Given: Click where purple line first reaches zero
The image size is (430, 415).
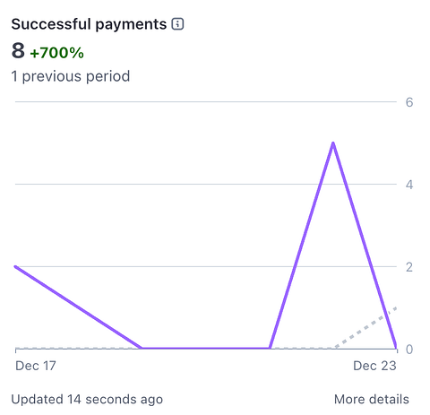Looking at the screenshot, I should tap(142, 348).
